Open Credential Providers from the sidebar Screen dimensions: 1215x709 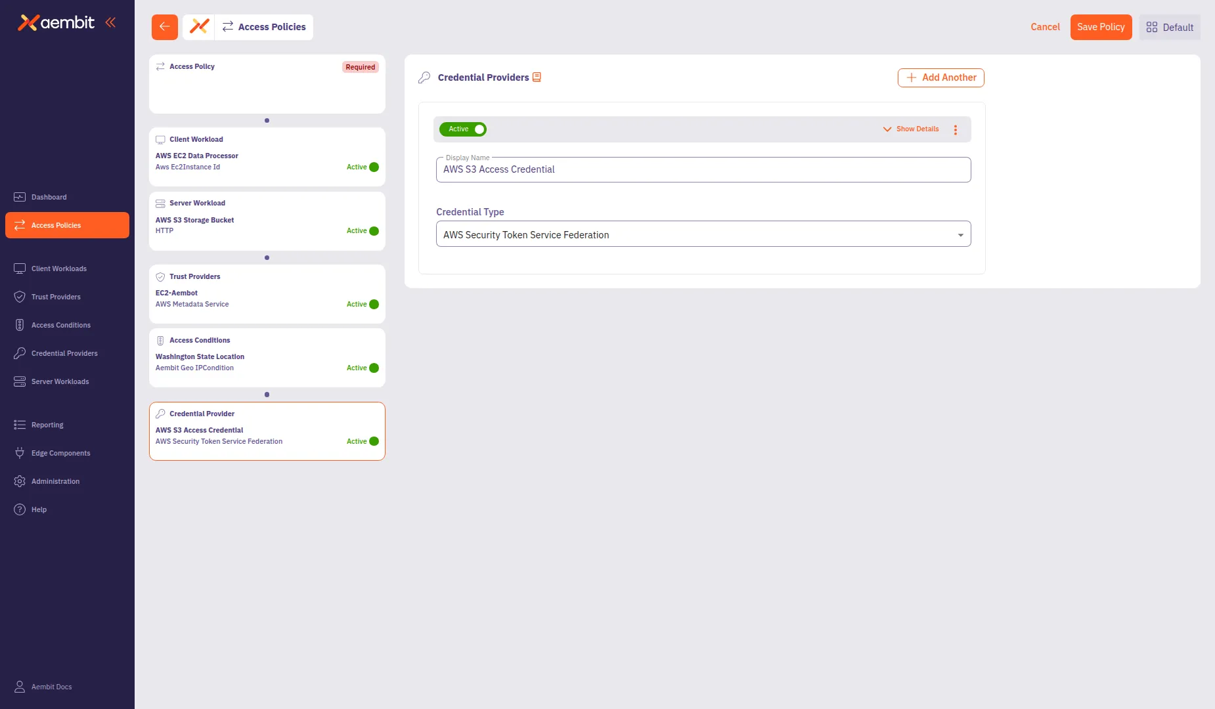click(64, 353)
